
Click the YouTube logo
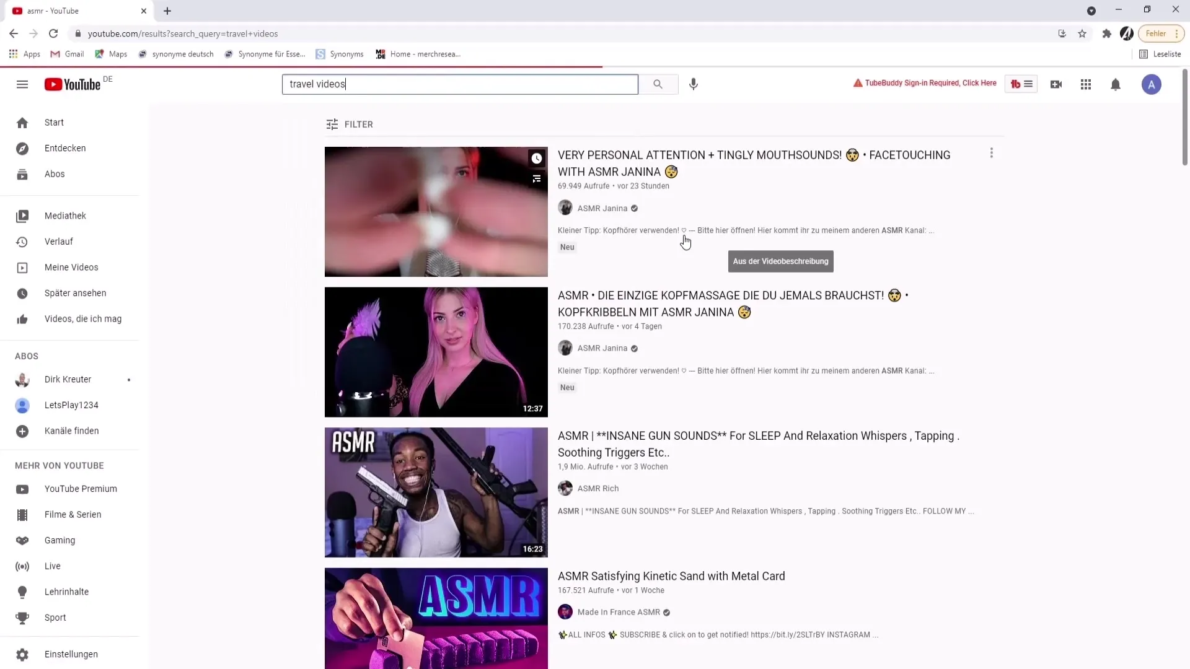[73, 84]
